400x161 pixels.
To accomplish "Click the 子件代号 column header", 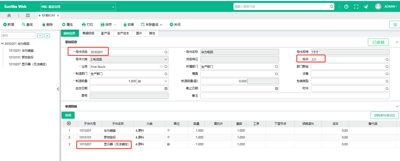I will click(x=90, y=124).
